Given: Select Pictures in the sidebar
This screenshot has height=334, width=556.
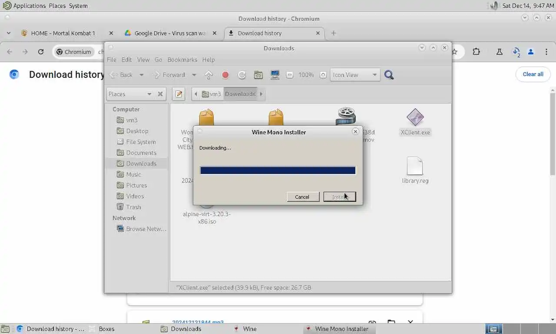Looking at the screenshot, I should [137, 185].
